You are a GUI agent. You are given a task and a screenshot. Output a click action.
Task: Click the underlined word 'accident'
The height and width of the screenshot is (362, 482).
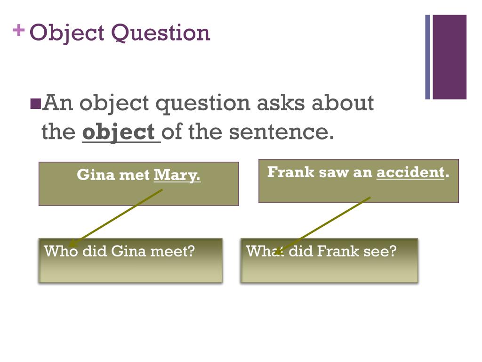pyautogui.click(x=410, y=173)
